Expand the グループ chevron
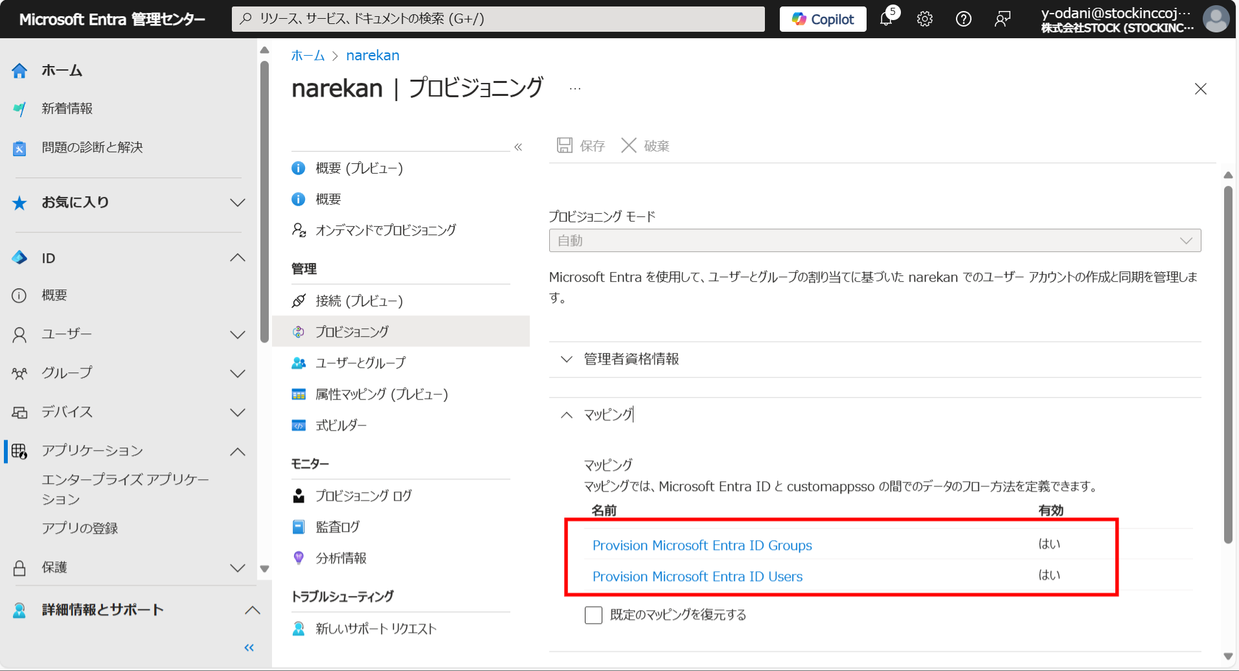 pos(238,374)
